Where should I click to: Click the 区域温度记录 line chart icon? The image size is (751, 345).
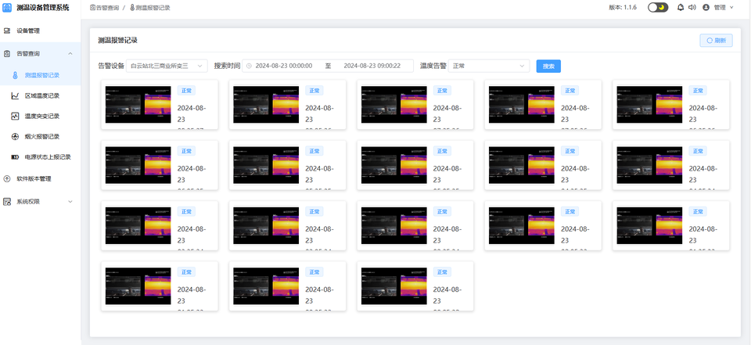point(16,95)
